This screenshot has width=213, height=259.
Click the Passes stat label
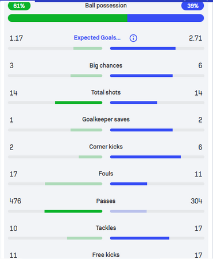click(106, 201)
